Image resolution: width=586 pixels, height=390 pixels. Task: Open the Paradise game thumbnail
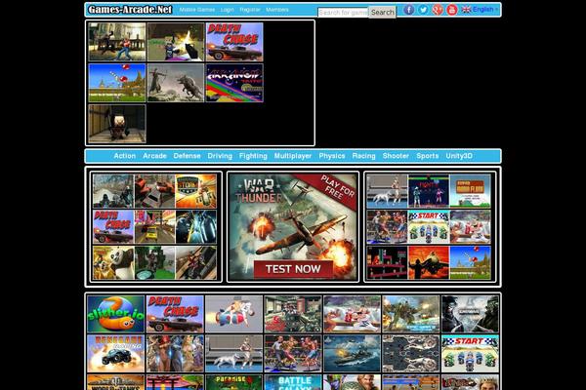234,382
